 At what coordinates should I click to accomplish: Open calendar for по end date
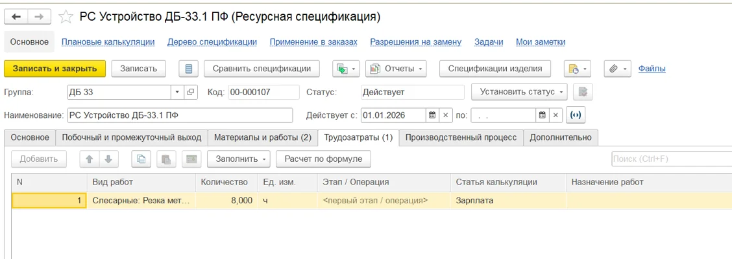click(x=542, y=115)
